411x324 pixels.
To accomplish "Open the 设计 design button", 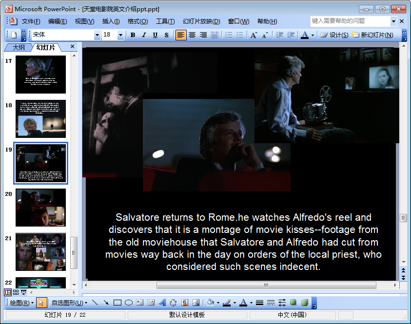I will tap(334, 35).
